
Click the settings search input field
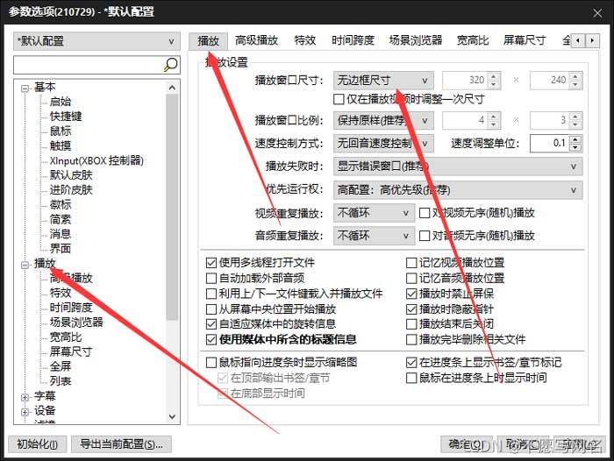(x=88, y=65)
